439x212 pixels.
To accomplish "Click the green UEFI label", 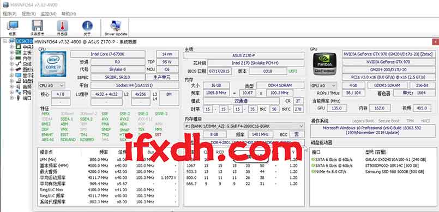I will point(292,71).
